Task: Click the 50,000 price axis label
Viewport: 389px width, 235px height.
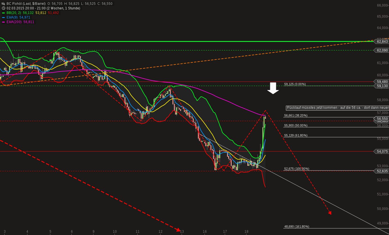Action: pyautogui.click(x=382, y=209)
